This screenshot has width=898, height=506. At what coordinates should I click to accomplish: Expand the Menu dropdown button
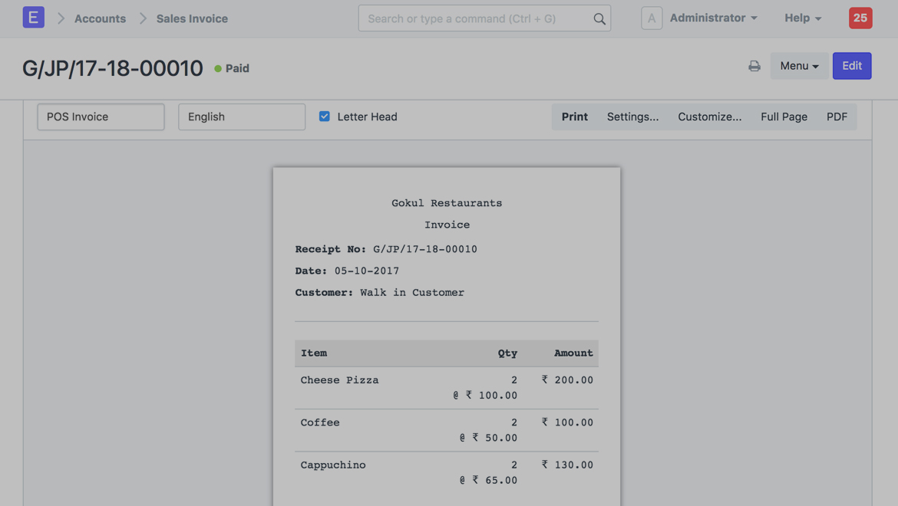point(799,66)
